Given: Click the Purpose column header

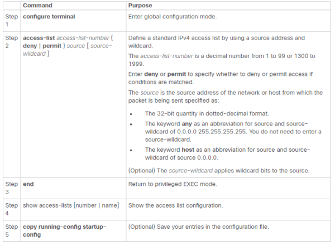Looking at the screenshot, I should [140, 6].
